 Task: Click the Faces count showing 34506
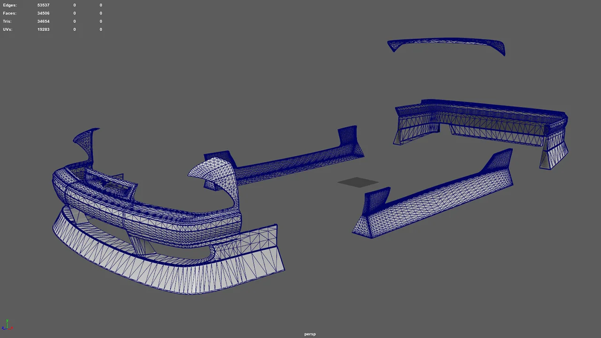point(43,13)
